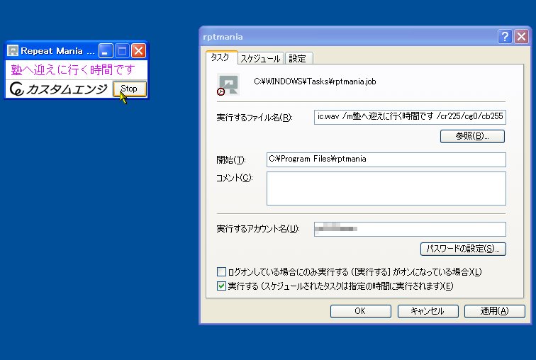536x360 pixels.
Task: Open the rptmania dialog help button
Action: [x=505, y=36]
